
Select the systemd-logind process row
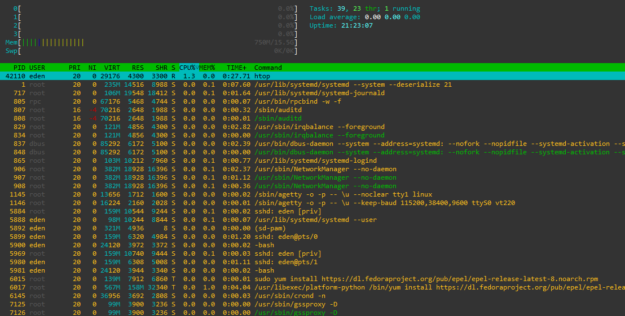[312, 161]
